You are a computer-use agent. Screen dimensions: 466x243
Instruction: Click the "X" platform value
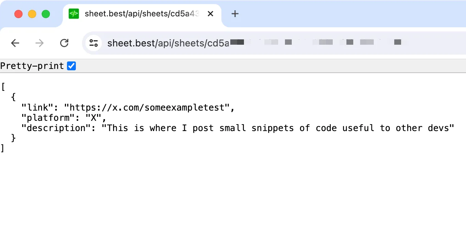tap(94, 118)
